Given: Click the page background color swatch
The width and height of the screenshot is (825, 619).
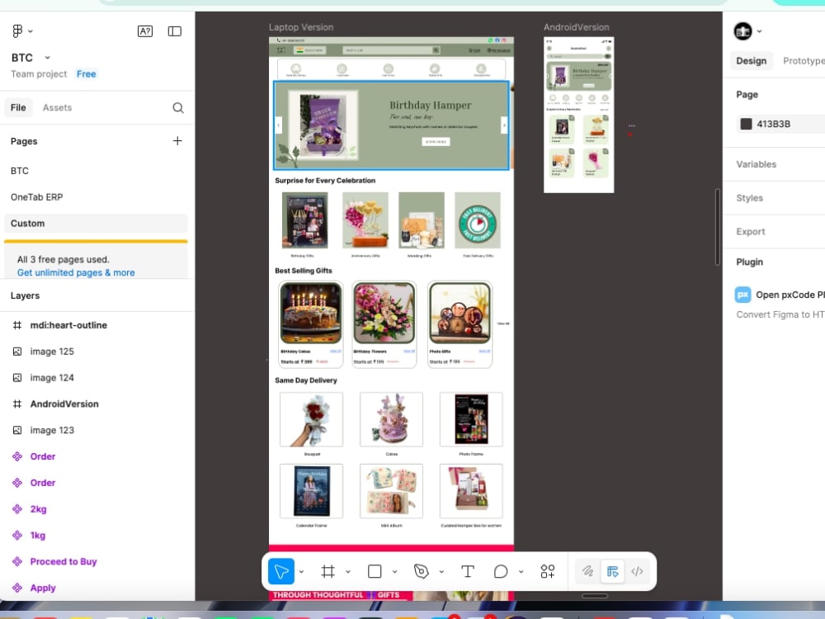Looking at the screenshot, I should click(x=746, y=124).
